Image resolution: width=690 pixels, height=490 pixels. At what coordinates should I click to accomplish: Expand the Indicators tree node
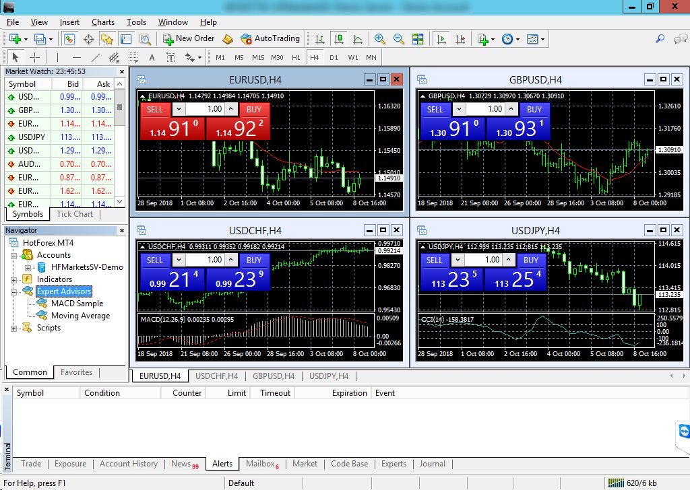point(13,279)
